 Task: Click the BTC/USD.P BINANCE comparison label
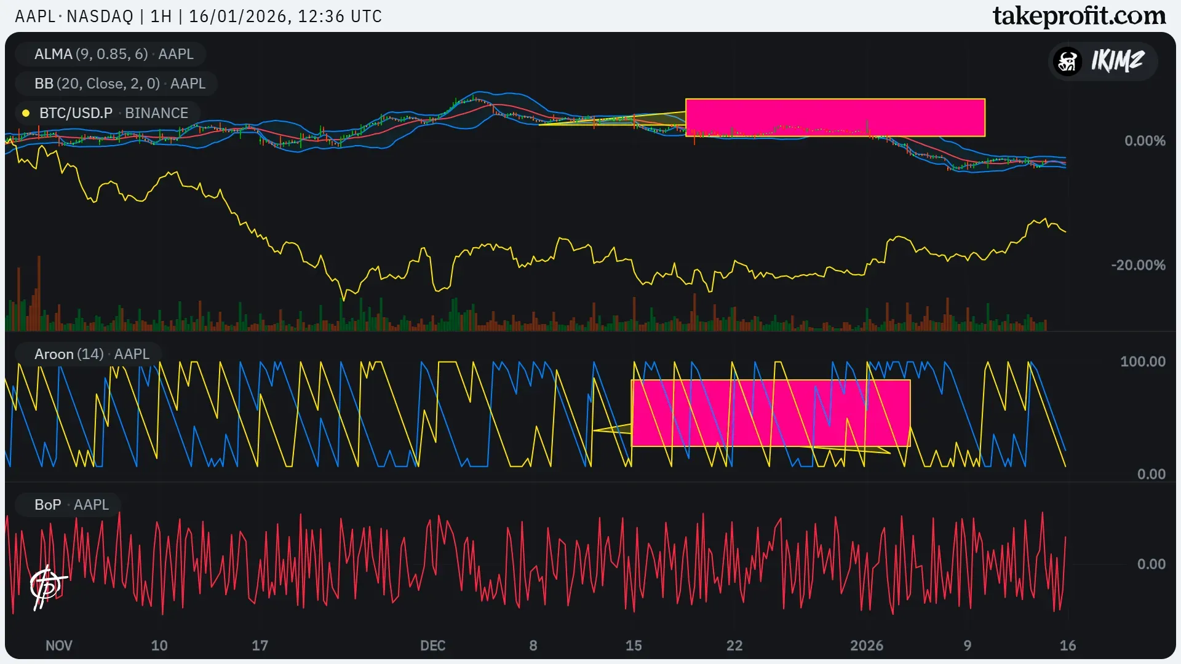(113, 113)
